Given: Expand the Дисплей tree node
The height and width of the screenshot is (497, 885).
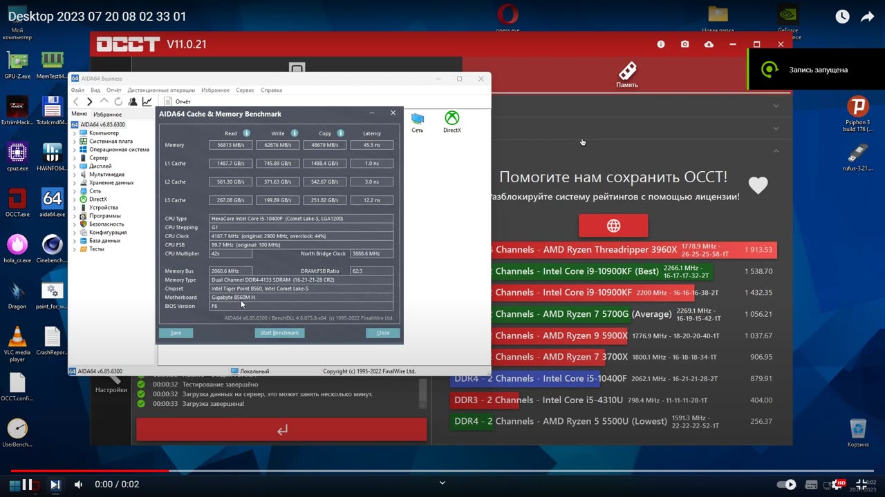Looking at the screenshot, I should click(x=75, y=166).
